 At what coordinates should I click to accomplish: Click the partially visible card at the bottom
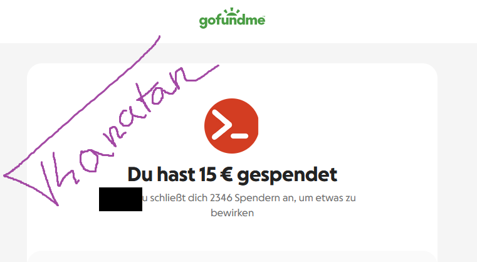[x=232, y=256]
